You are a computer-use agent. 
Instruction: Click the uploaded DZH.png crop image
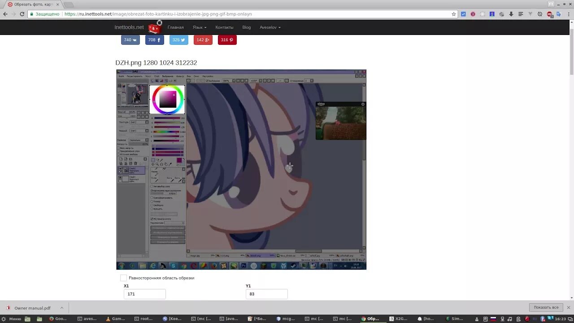click(241, 170)
